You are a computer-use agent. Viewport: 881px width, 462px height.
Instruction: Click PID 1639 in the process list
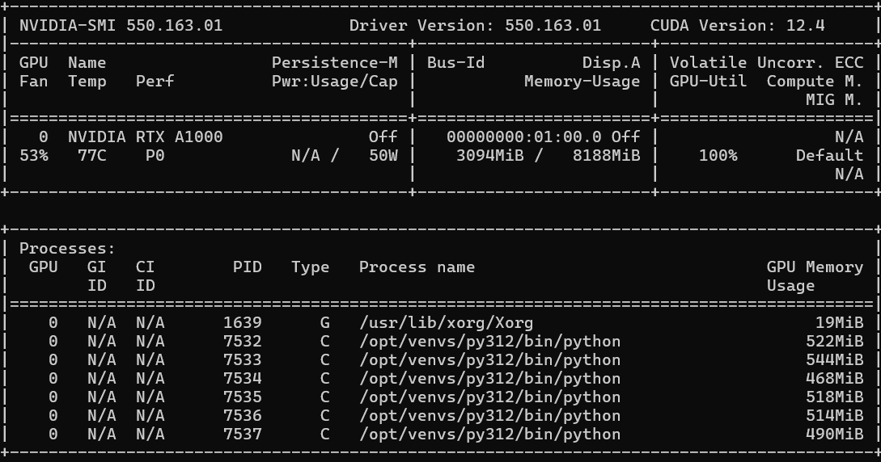[x=242, y=322]
